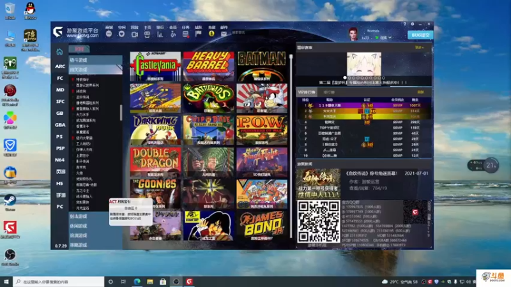Select rank 1 row in VIP ranking

tap(364, 105)
